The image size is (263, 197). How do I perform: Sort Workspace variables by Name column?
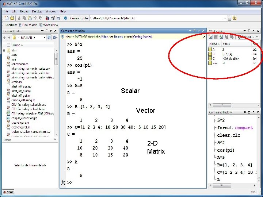pos(214,44)
